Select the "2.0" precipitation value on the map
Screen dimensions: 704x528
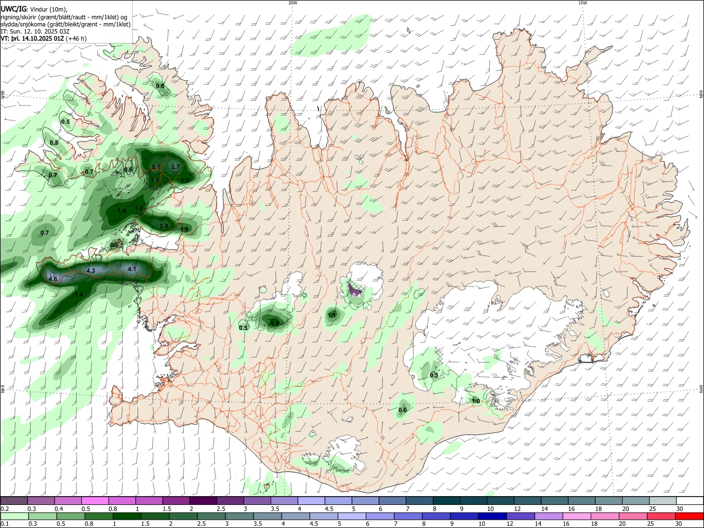(164, 226)
